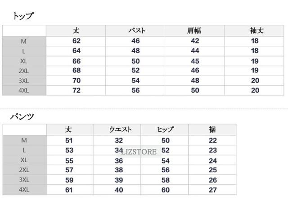Select the 肩幅 column header
This screenshot has height=201, width=288.
(194, 31)
